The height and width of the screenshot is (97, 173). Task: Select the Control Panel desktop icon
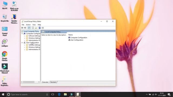pyautogui.click(x=5, y=29)
